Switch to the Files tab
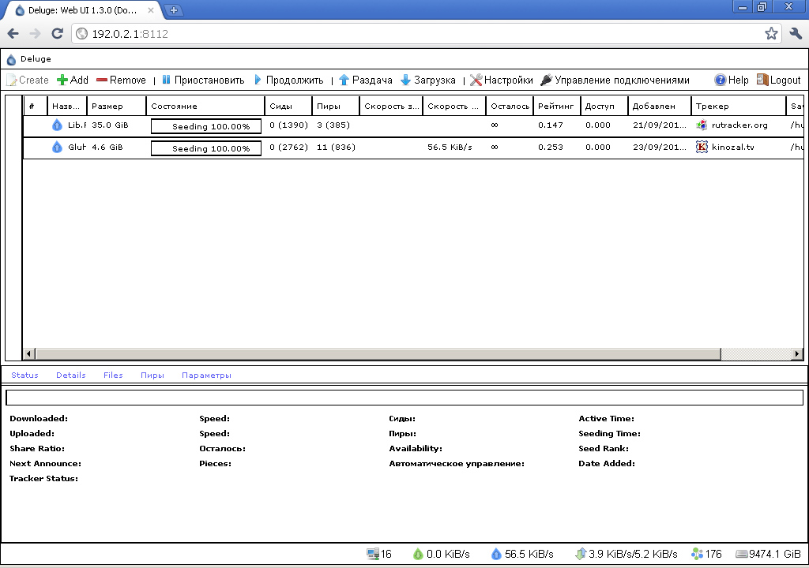Screen dimensions: 809x568 pyautogui.click(x=113, y=376)
